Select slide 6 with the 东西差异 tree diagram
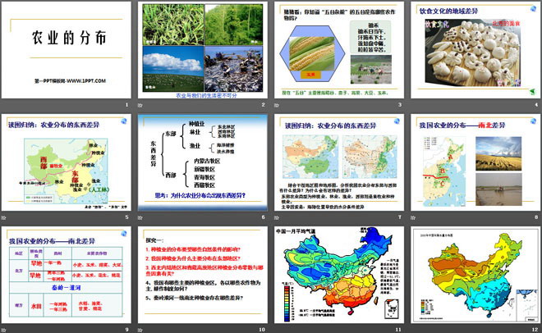The width and height of the screenshot is (542, 333). pyautogui.click(x=203, y=162)
